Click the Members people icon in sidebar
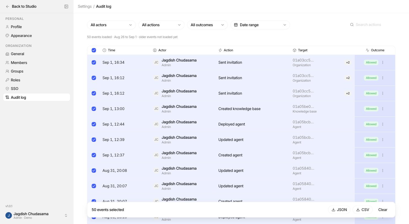Viewport: 409px width, 224px height. 7,63
